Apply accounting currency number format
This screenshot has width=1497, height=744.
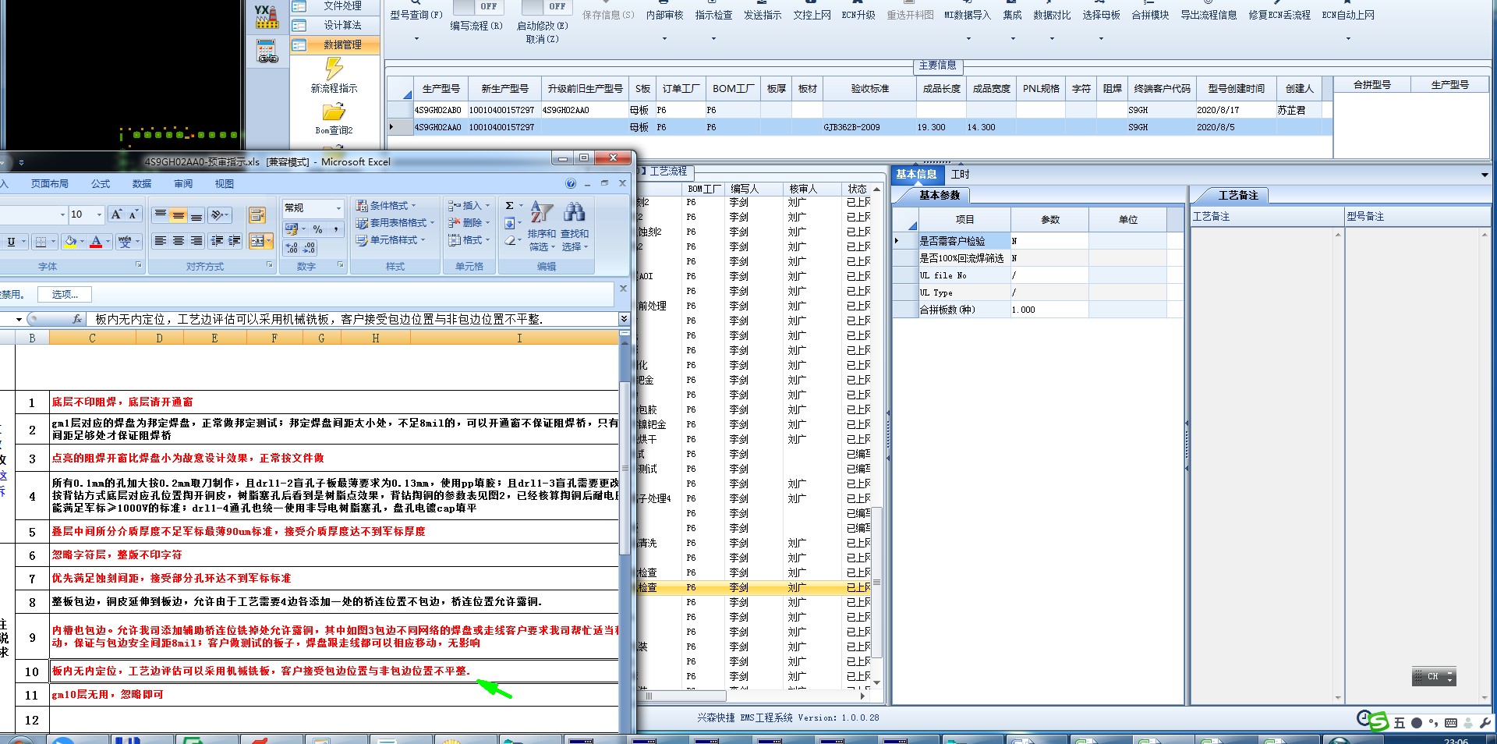point(292,229)
